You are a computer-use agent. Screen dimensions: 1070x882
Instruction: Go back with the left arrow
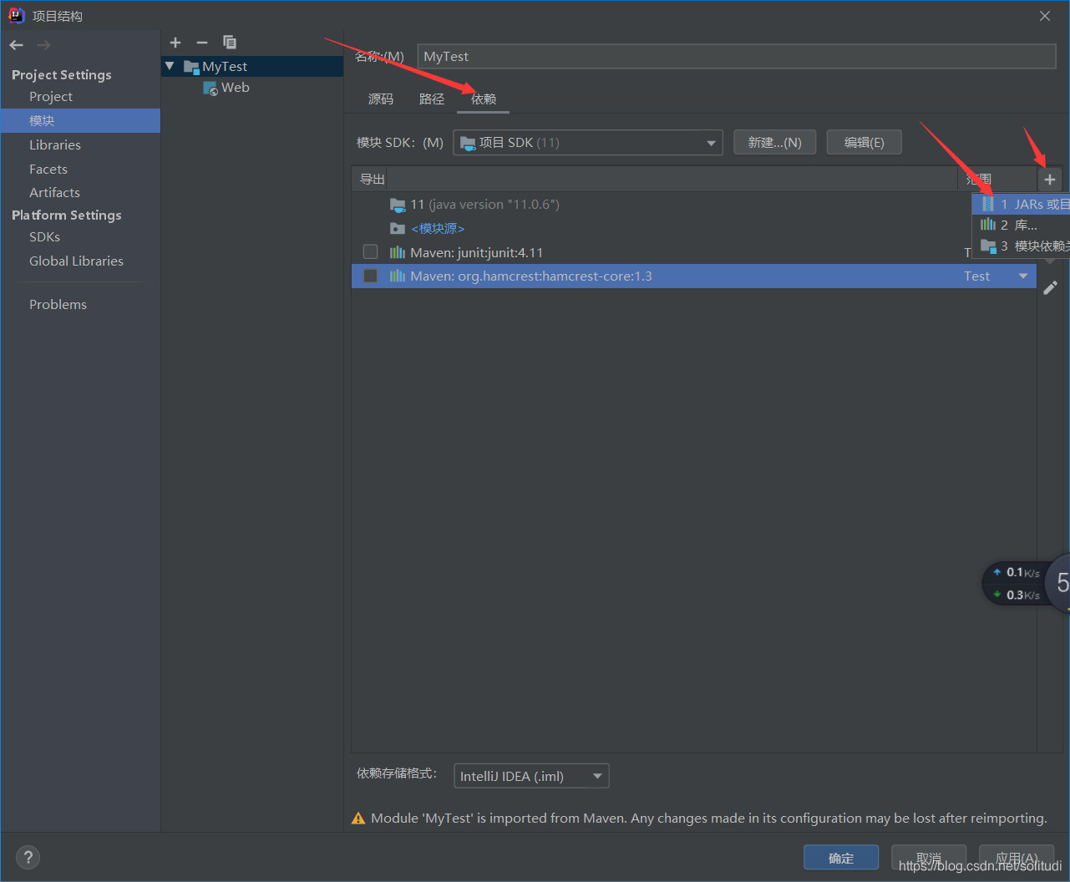[17, 45]
